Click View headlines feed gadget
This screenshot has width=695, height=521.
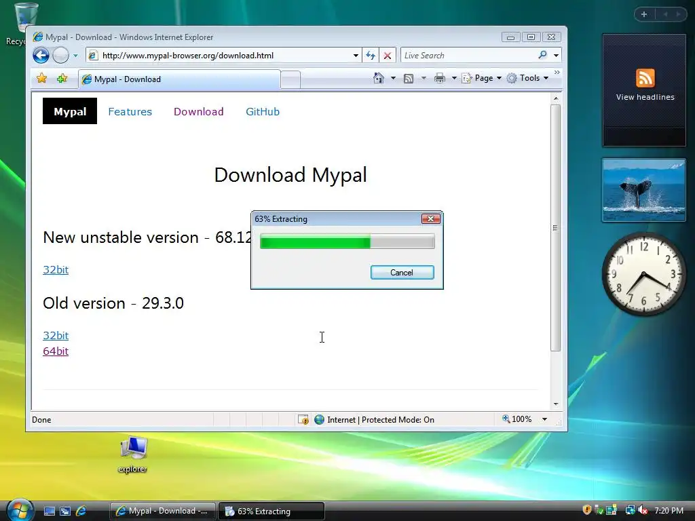click(645, 90)
